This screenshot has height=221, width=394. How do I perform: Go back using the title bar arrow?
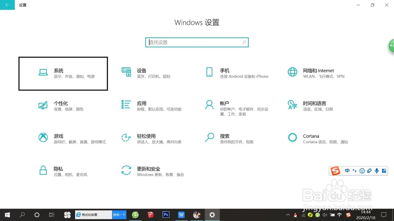click(7, 5)
